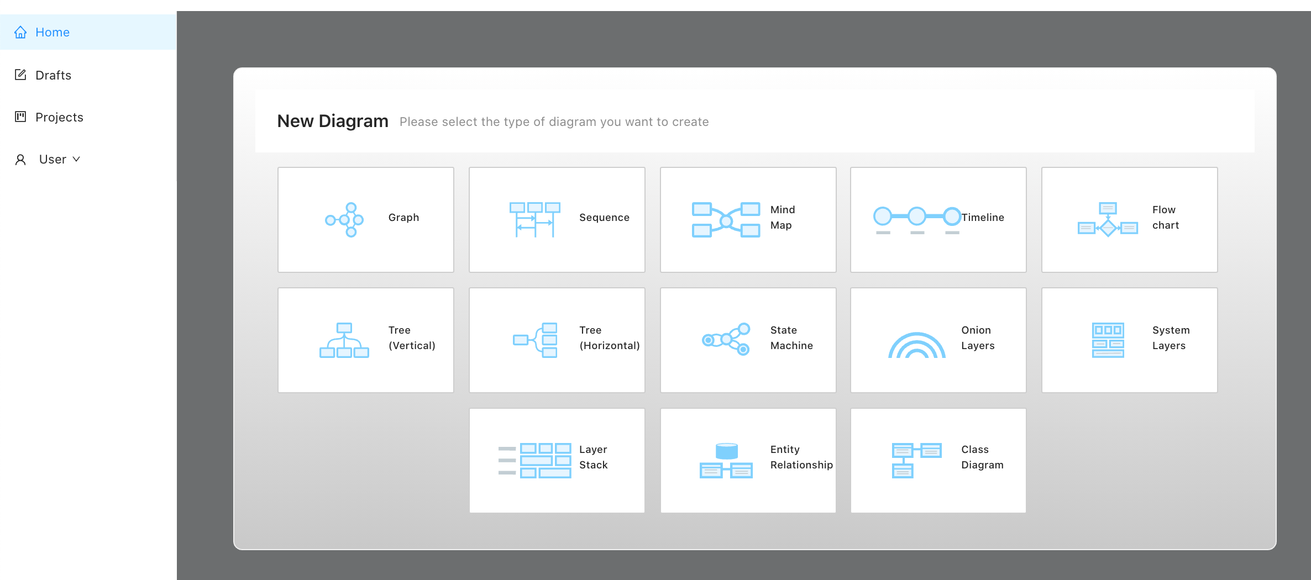
Task: Select the Class Diagram icon
Action: pyautogui.click(x=916, y=460)
